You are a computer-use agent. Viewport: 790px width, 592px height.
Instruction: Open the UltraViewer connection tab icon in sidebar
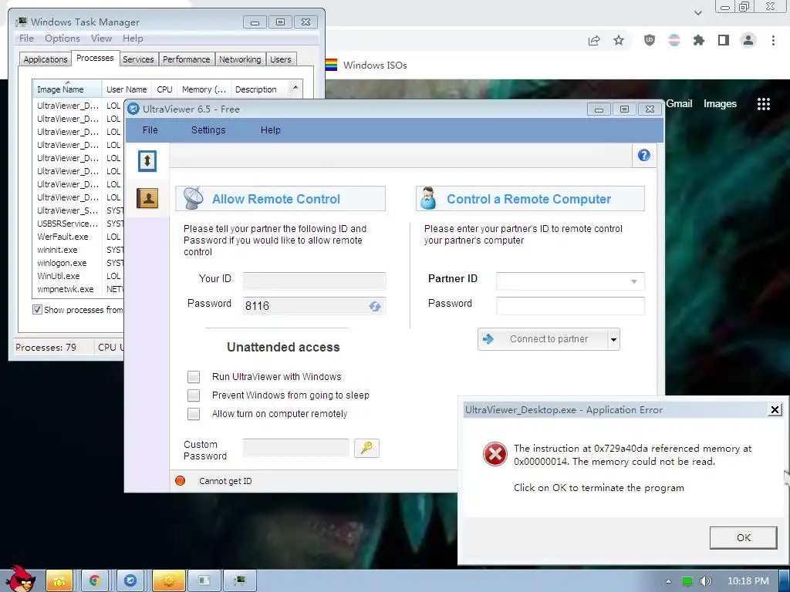point(147,161)
